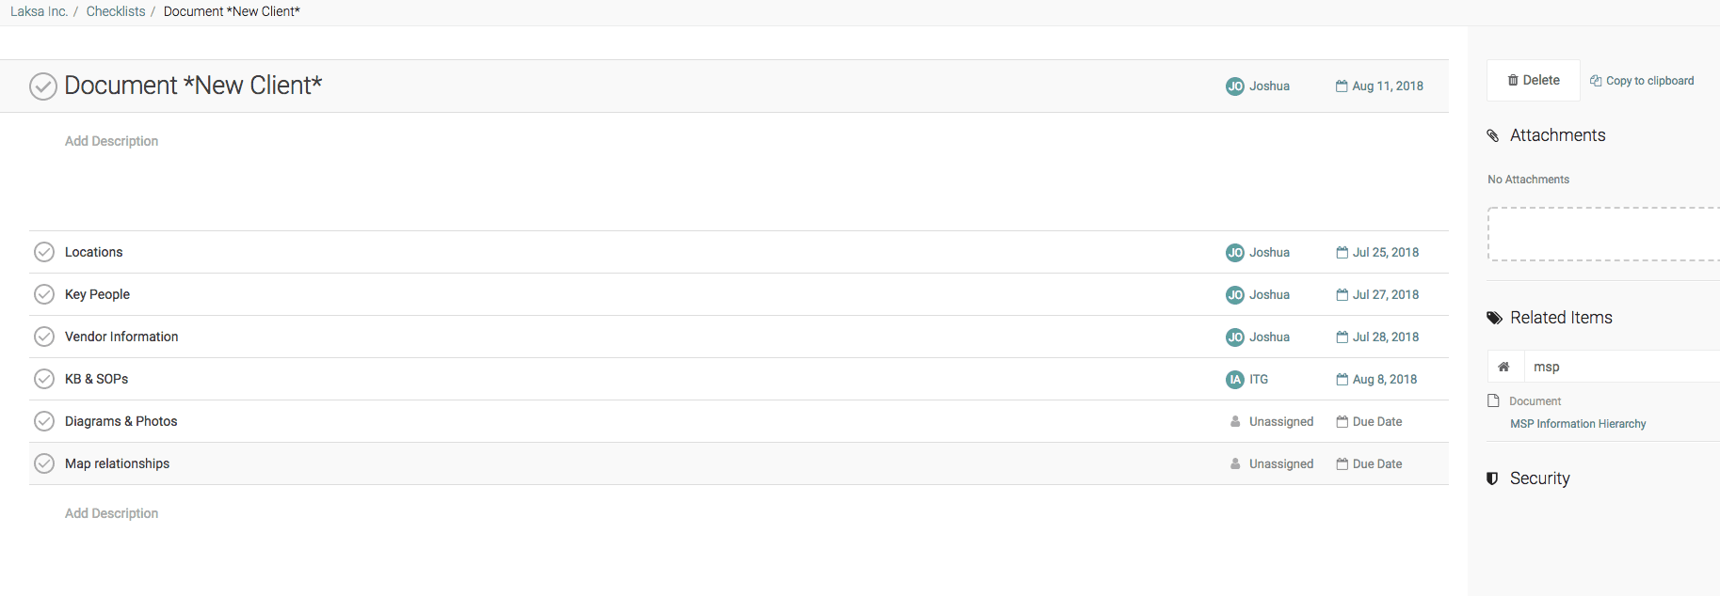Viewport: 1720px width, 596px height.
Task: Click the shield icon beside Security
Action: (1492, 478)
